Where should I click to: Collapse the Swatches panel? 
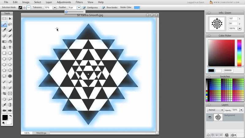click(209, 77)
